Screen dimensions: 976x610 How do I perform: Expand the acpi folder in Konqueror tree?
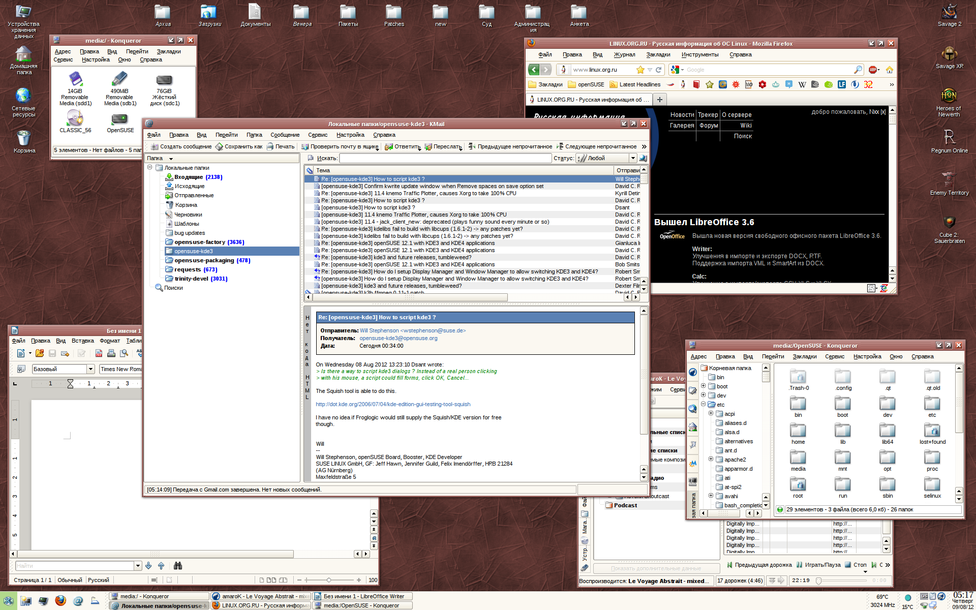[x=711, y=414]
